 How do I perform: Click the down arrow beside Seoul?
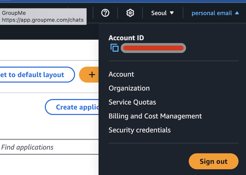172,13
